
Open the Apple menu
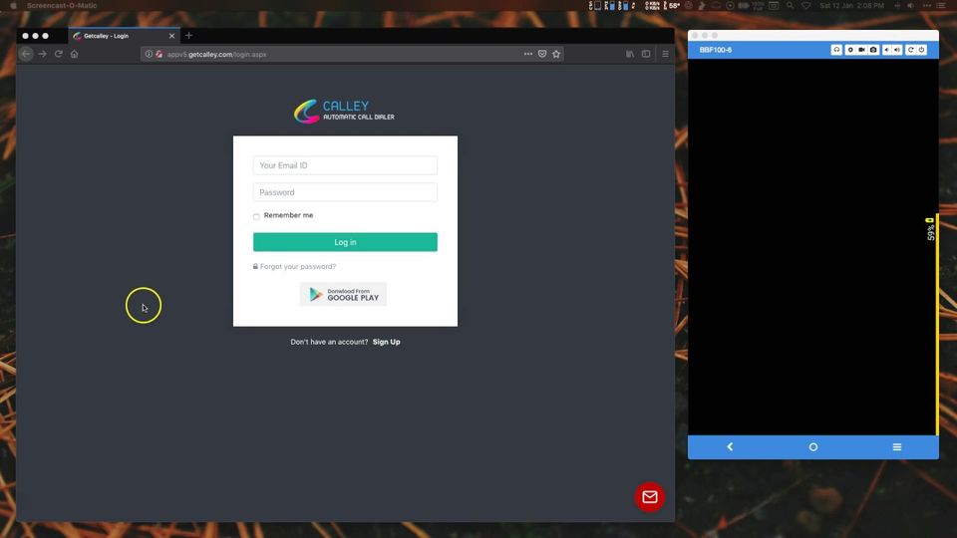[13, 6]
